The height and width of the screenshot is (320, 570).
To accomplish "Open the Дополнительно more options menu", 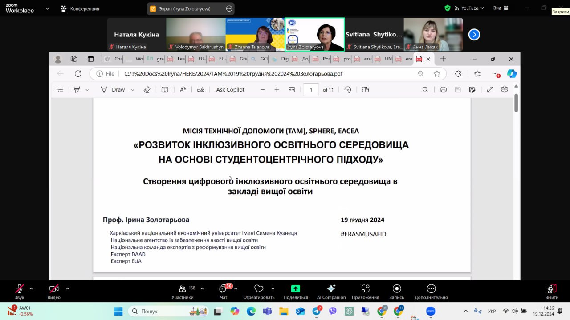I will point(431,292).
